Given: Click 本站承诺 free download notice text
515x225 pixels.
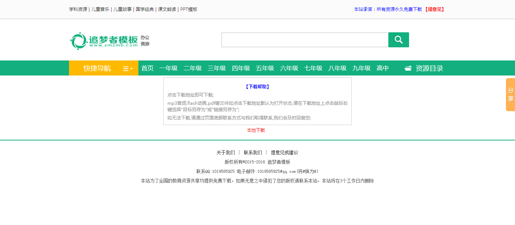Looking at the screenshot, I should (388, 9).
